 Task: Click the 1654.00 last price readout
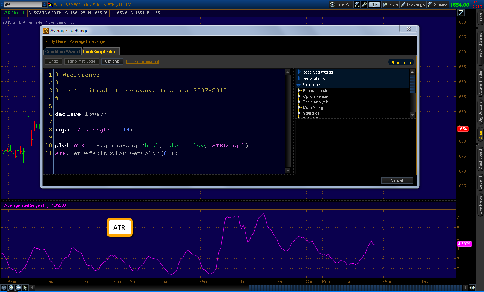click(x=459, y=5)
